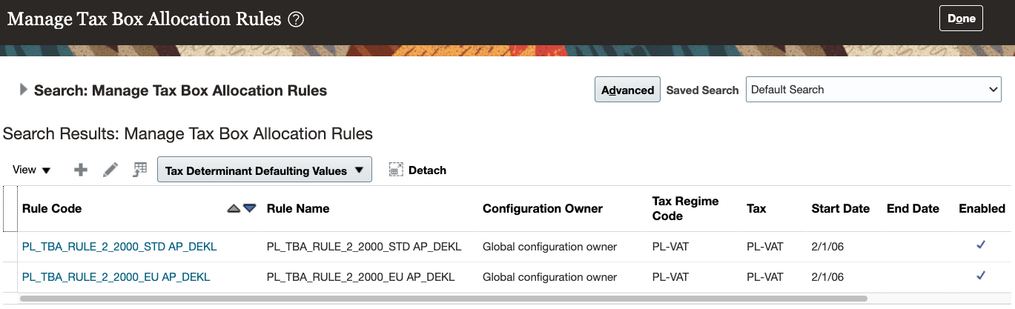The width and height of the screenshot is (1015, 309).
Task: Click the Tax column header
Action: 756,209
